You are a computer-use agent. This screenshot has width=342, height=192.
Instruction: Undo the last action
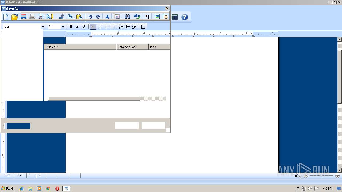pos(90,17)
